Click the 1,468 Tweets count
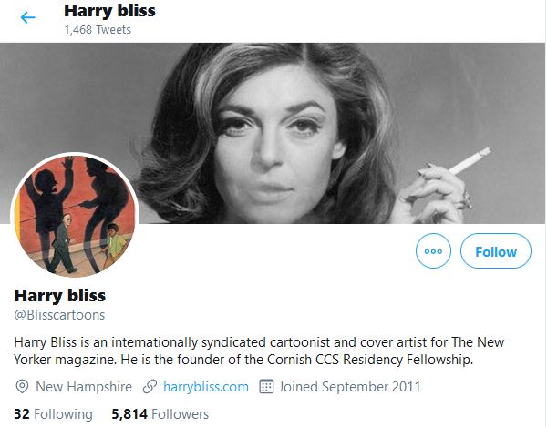 coord(98,30)
